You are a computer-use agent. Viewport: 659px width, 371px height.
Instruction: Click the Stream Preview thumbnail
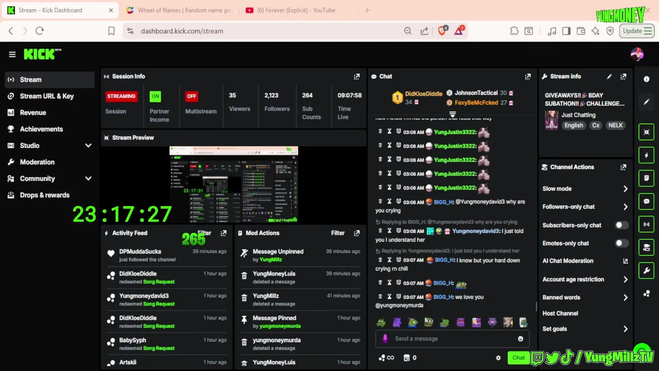234,184
